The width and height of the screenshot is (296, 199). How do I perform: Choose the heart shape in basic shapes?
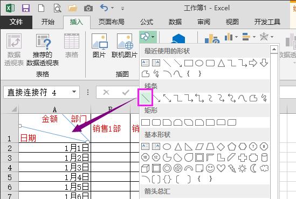tap(221, 168)
